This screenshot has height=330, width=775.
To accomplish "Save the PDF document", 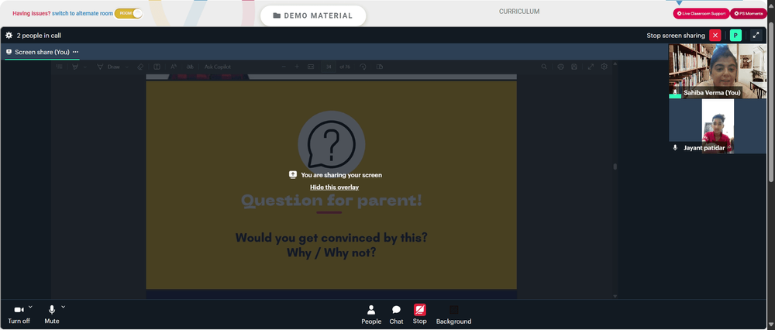I will click(x=573, y=67).
